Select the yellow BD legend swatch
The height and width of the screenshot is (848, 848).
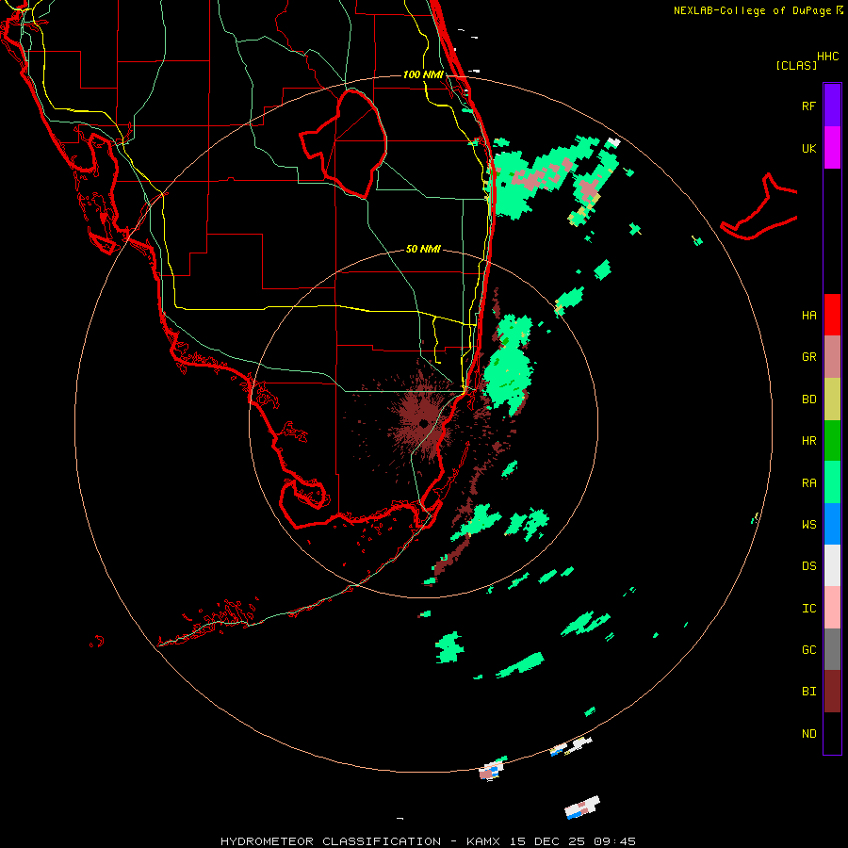832,399
